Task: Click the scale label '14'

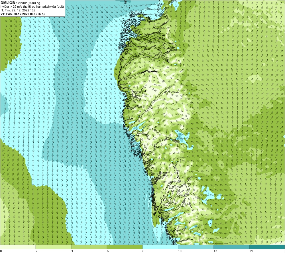Action: [x=251, y=251]
